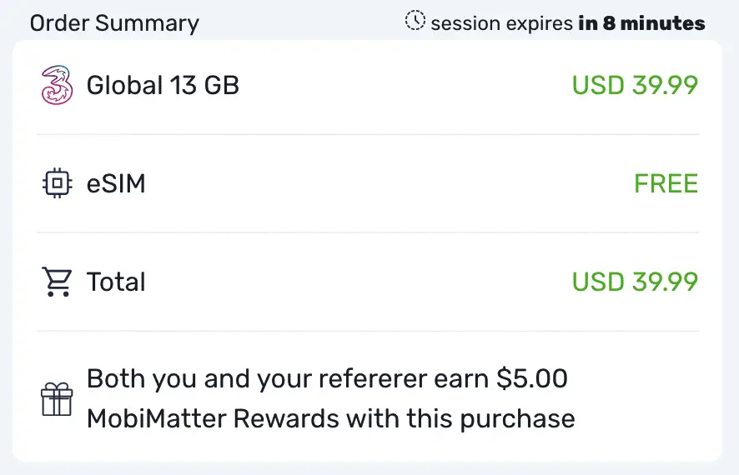This screenshot has height=475, width=739.
Task: Click the Global 13 GB plan name
Action: point(163,85)
